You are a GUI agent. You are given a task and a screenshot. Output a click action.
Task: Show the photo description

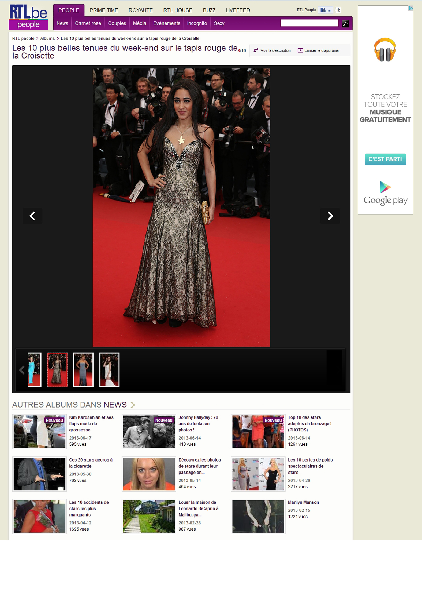272,50
